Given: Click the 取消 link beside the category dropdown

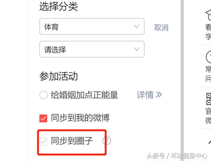Looking at the screenshot, I should tap(161, 28).
